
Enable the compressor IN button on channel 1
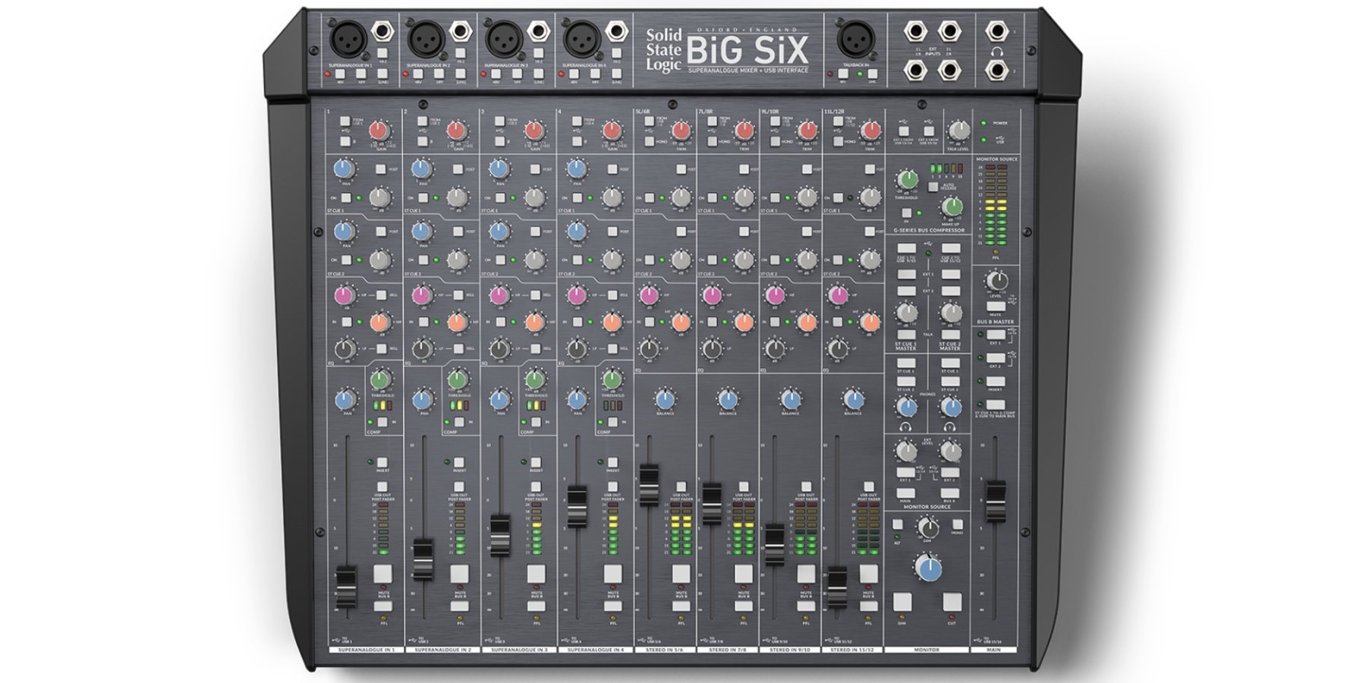382,422
